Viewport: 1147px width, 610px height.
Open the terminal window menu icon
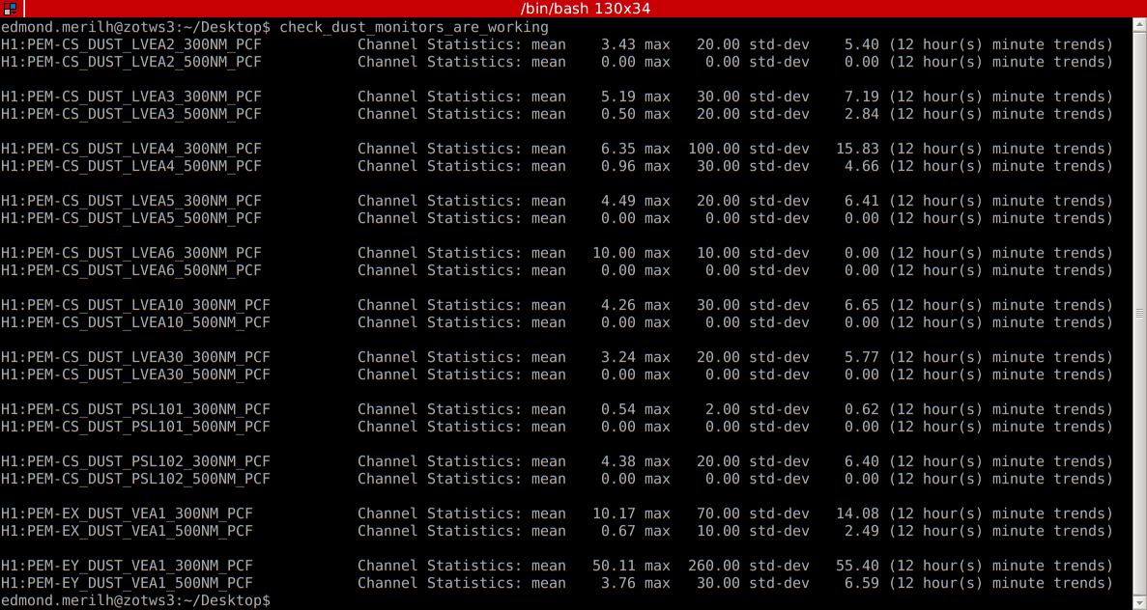click(11, 9)
